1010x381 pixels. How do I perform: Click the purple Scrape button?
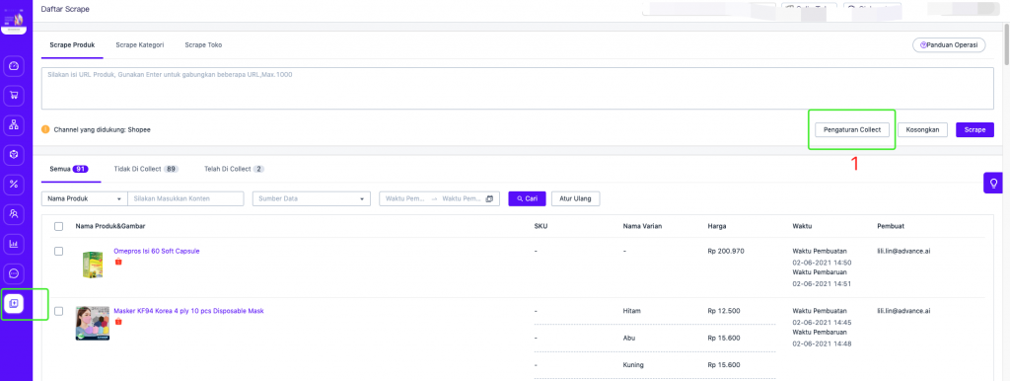pyautogui.click(x=974, y=129)
